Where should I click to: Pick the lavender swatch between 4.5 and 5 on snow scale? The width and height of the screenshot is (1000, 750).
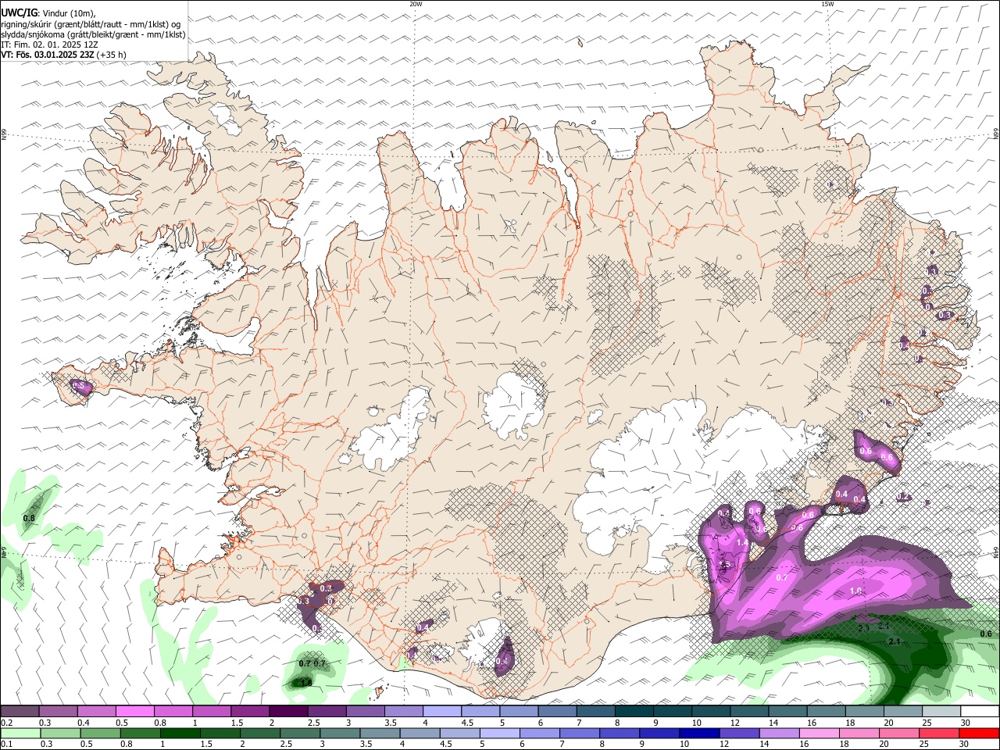click(480, 711)
